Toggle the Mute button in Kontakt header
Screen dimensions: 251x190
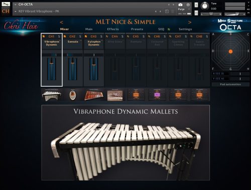(x=196, y=13)
